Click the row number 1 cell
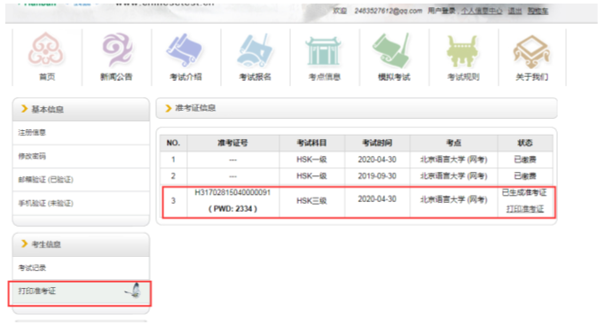Viewport: 605px width, 326px height. click(173, 159)
